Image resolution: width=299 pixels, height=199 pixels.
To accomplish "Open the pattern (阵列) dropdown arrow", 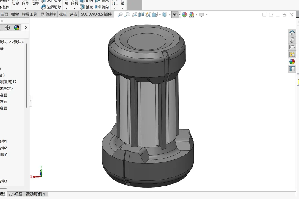I will 74,8.
